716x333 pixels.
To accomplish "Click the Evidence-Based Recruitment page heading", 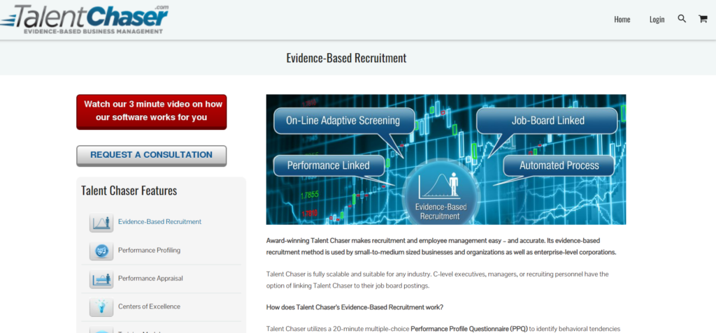I will tap(346, 58).
